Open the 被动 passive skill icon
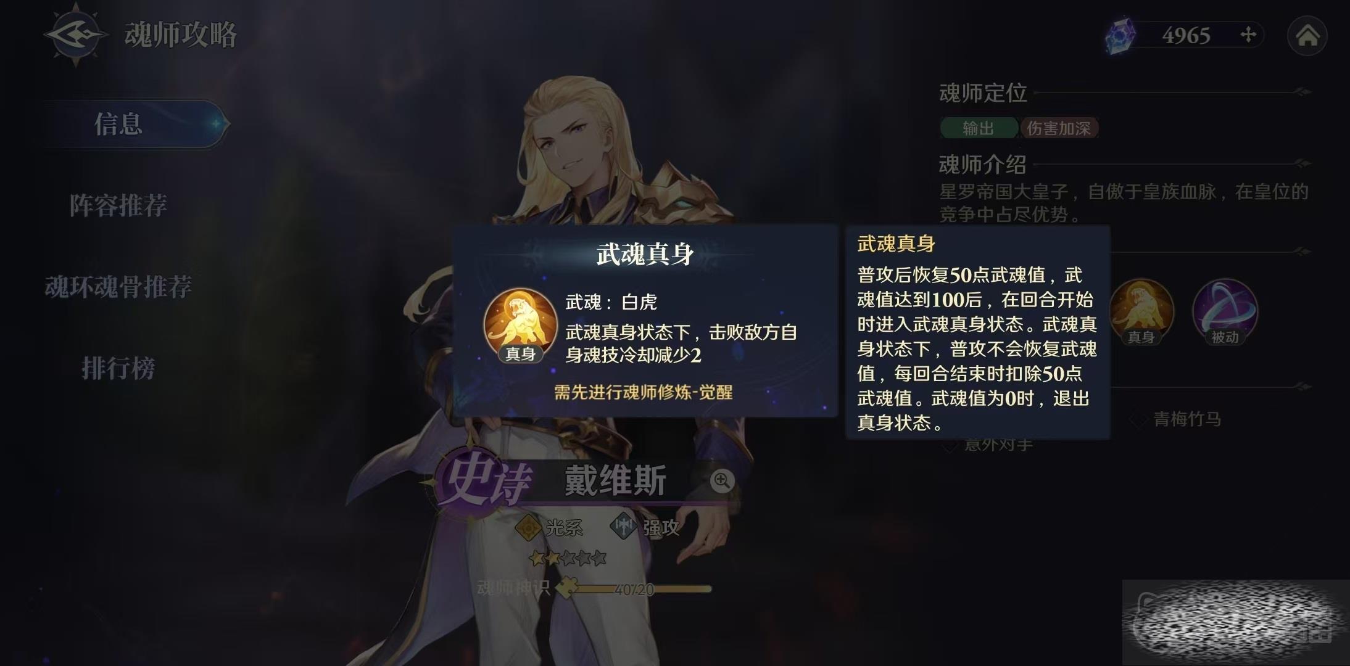 [1225, 311]
